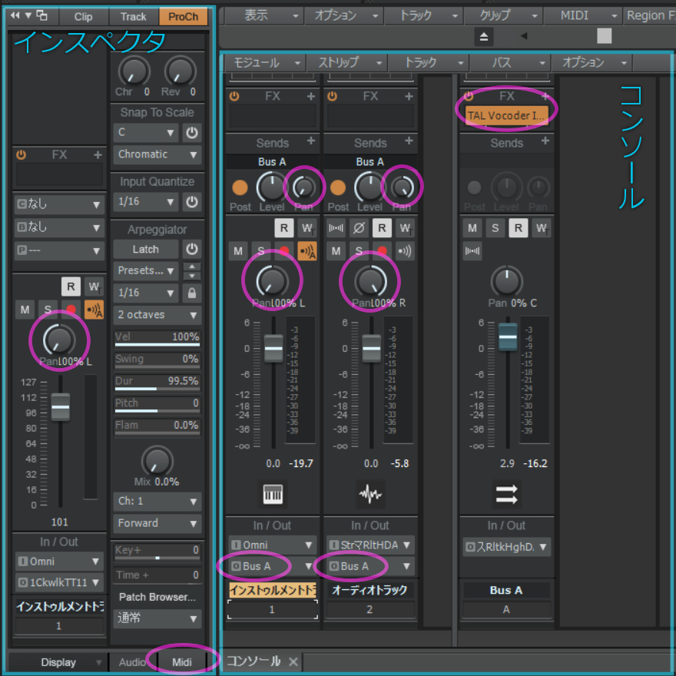Click the waveform icon on the audio track

click(371, 494)
